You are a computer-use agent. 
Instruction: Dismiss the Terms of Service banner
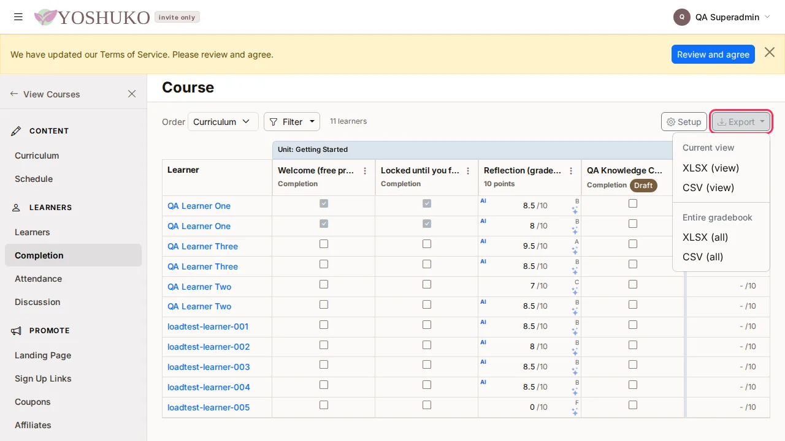[x=770, y=53]
